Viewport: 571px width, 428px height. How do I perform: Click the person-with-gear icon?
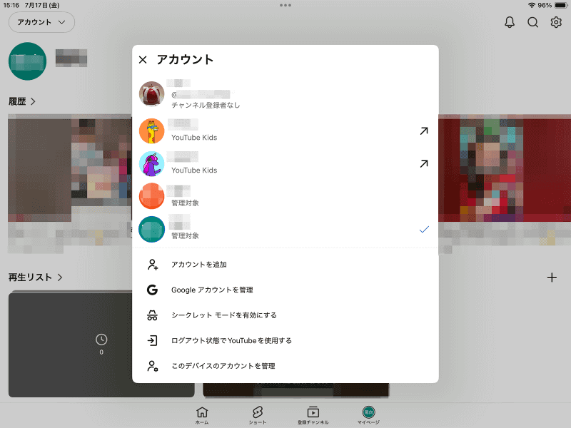click(x=152, y=366)
